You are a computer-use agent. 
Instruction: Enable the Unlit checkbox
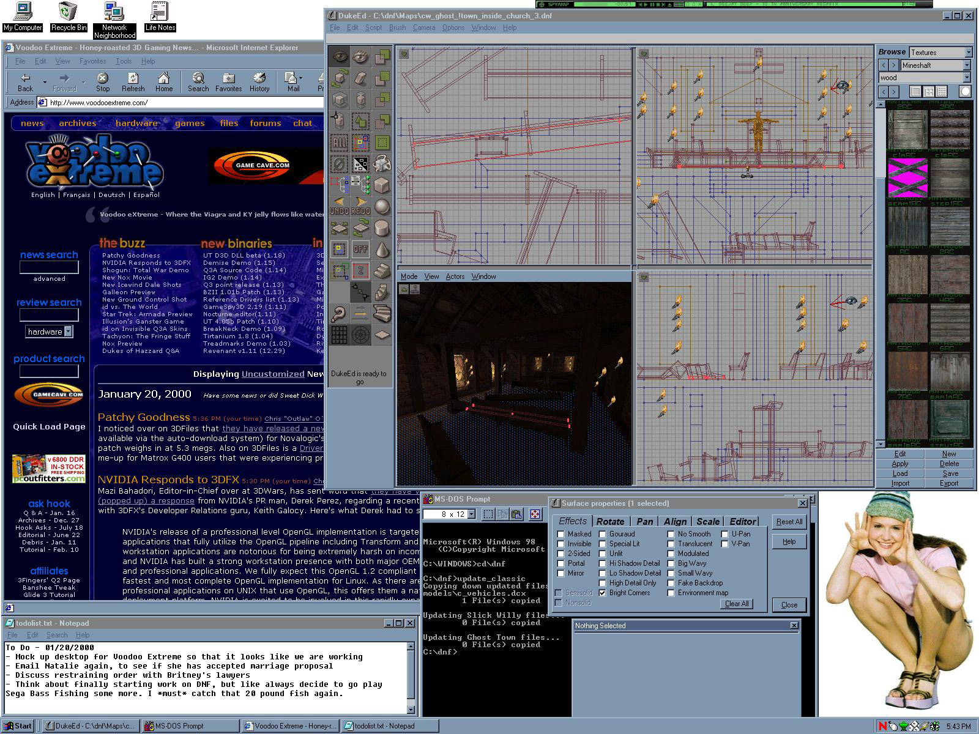pos(603,554)
